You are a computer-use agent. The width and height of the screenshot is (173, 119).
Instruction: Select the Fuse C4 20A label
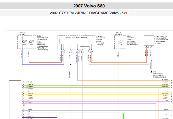[x=121, y=43]
